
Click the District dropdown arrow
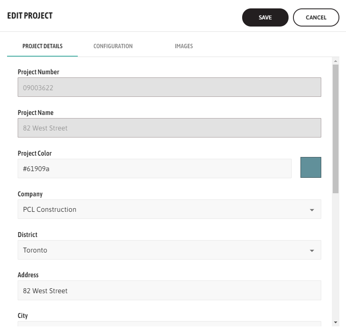(x=312, y=250)
